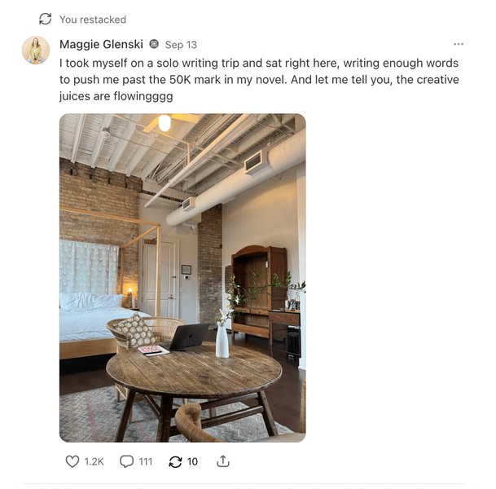Click the 'juices are flowingggg' text line
This screenshot has width=496, height=489.
pyautogui.click(x=116, y=96)
